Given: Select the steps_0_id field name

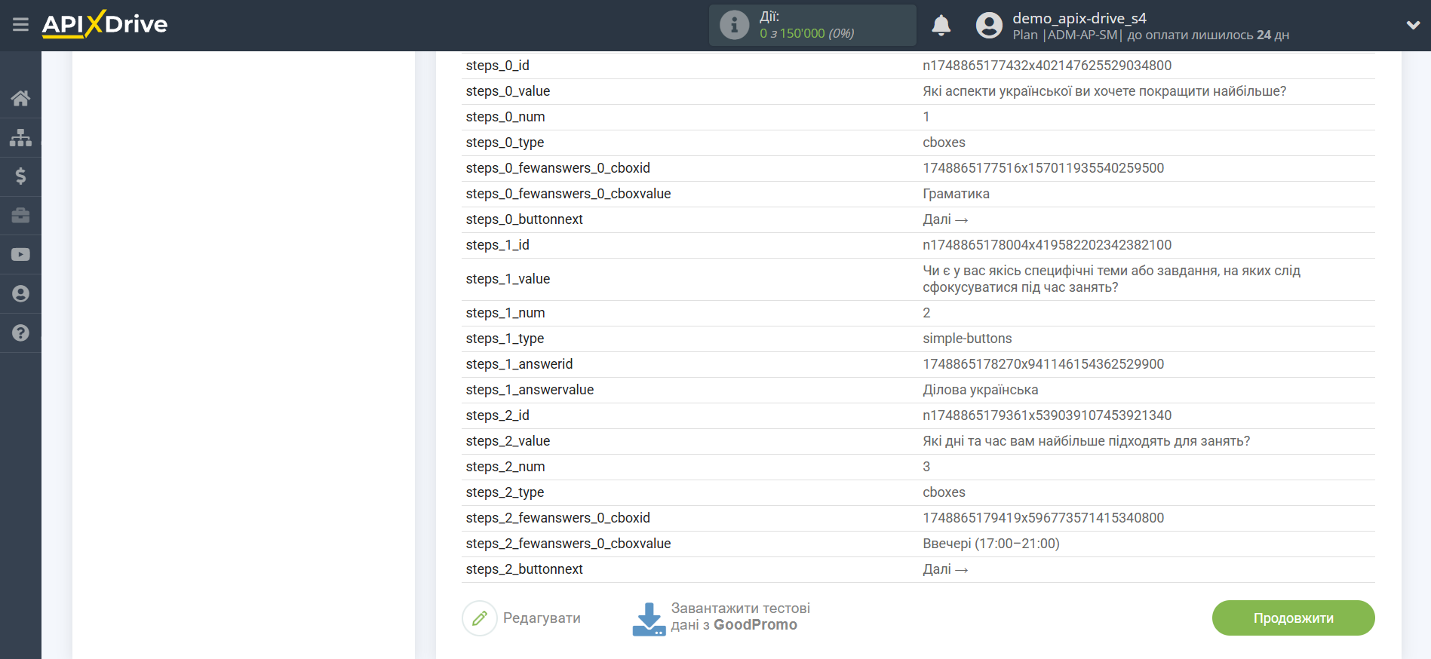Looking at the screenshot, I should tap(497, 66).
